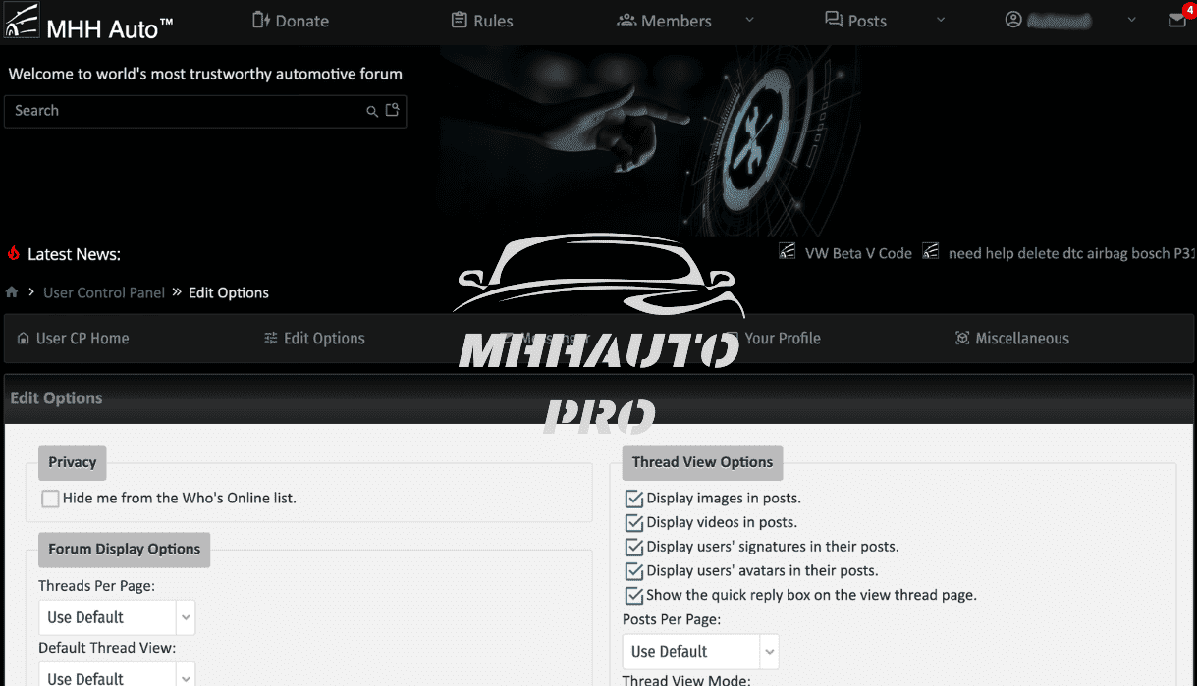Open Posts Per Page dropdown

pos(700,651)
